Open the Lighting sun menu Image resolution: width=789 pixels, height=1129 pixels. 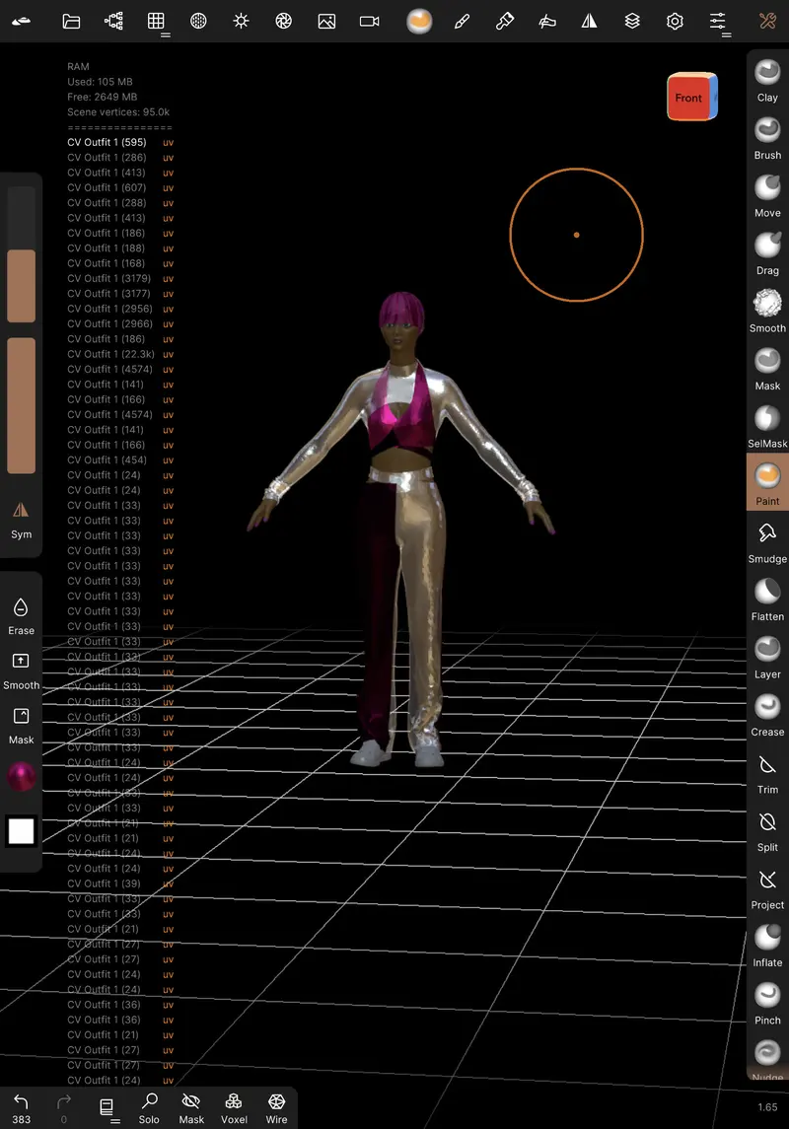(242, 21)
